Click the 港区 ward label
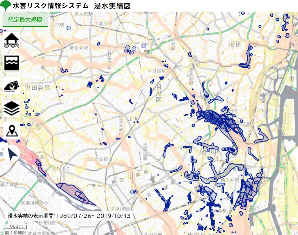 [235, 44]
